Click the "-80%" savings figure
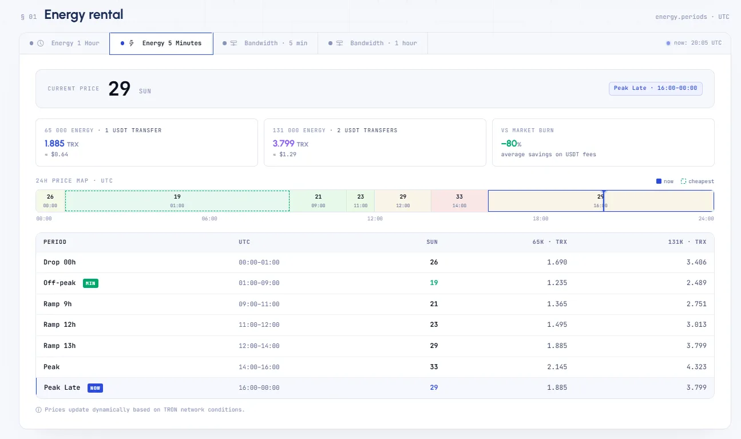This screenshot has height=439, width=741. pyautogui.click(x=511, y=144)
